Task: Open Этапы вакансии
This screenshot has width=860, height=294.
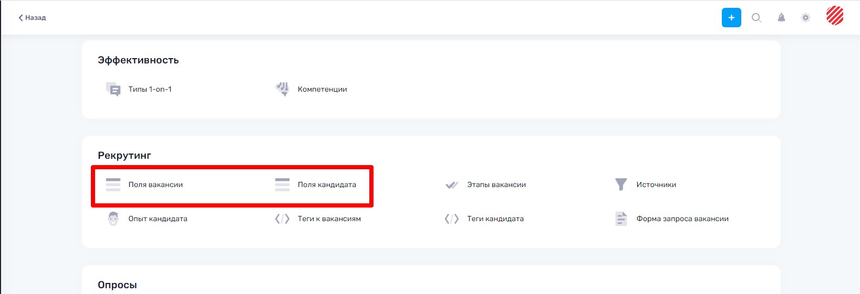Action: pos(496,184)
